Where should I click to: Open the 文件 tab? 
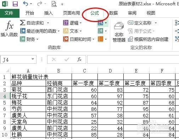[9, 13]
